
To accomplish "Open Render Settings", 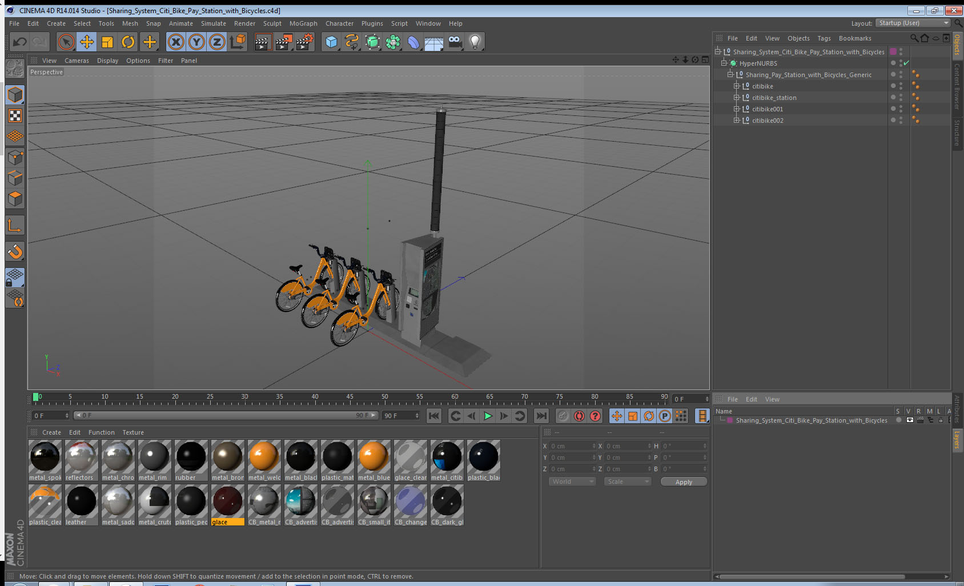I will (x=304, y=42).
